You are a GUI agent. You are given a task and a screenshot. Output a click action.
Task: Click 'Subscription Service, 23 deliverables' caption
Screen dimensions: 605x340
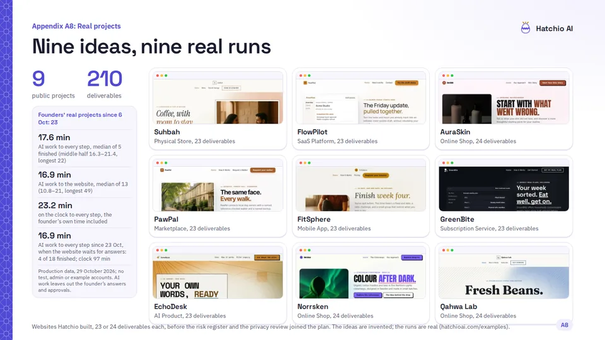(489, 229)
